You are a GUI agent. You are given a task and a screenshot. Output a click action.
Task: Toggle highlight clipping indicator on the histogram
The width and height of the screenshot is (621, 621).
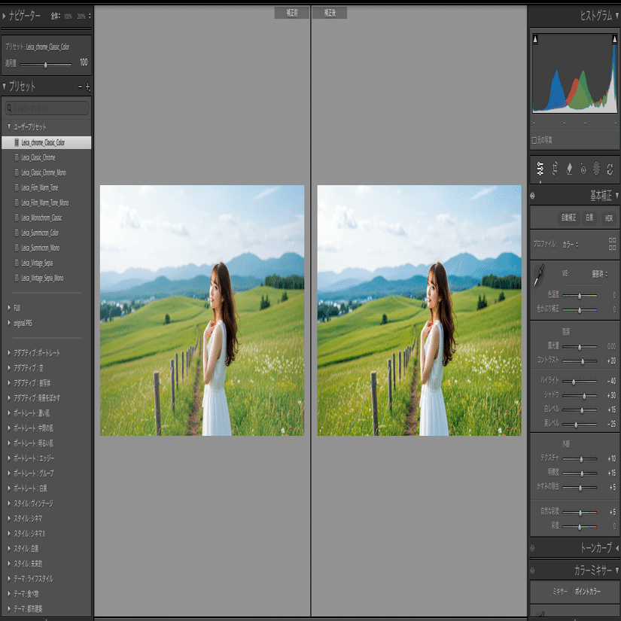614,39
